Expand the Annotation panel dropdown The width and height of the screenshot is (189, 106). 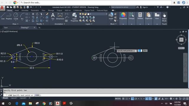[x=60, y=24]
